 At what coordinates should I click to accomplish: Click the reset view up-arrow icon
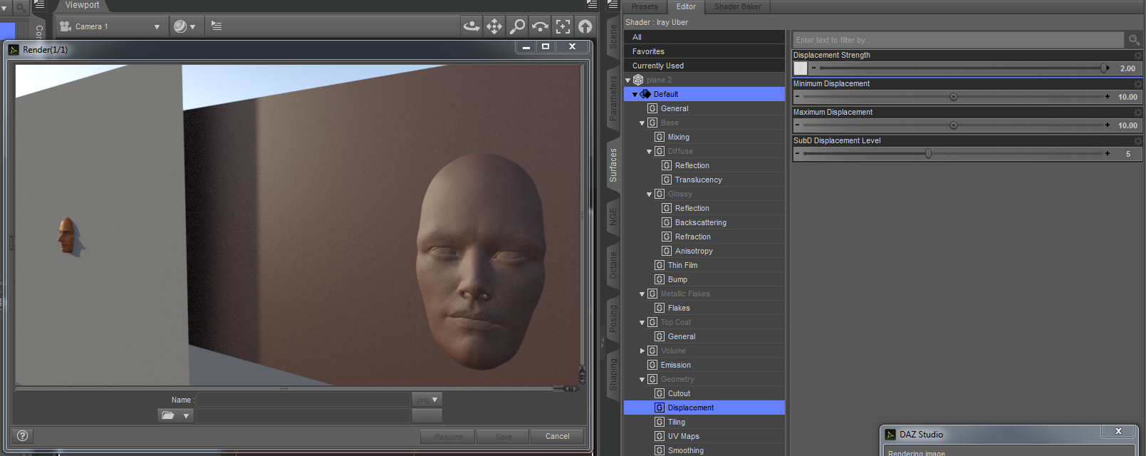pos(585,26)
